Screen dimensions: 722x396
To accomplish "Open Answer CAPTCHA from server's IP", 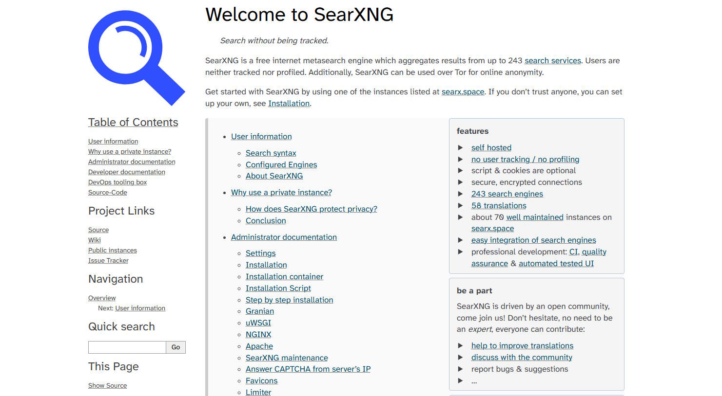I will pos(308,369).
